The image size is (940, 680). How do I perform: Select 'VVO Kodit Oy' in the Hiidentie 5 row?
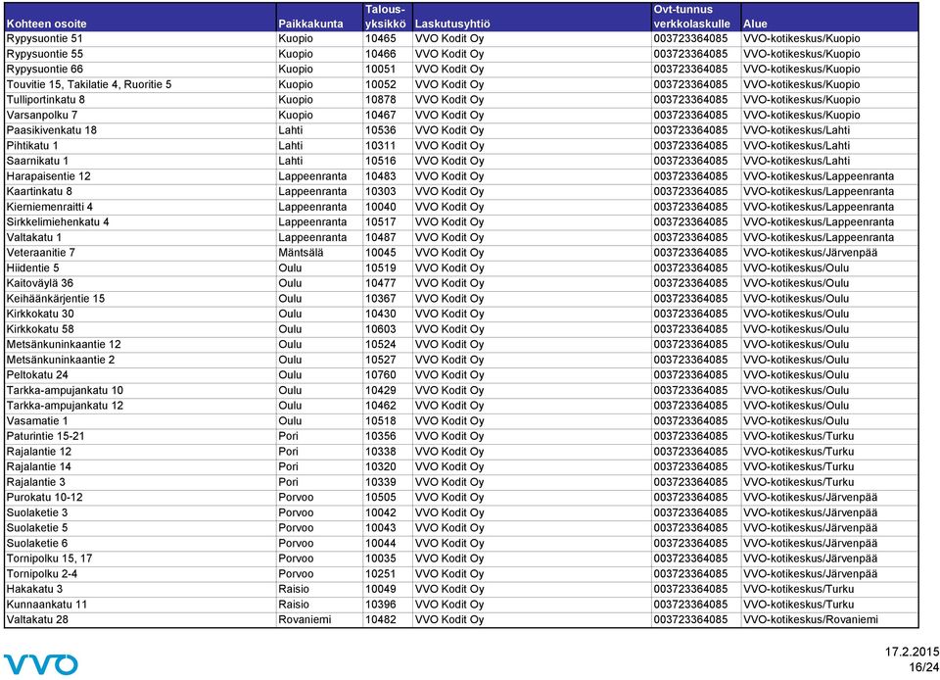[449, 268]
